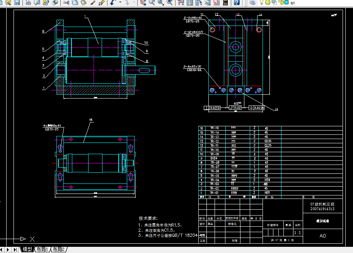The height and width of the screenshot is (253, 353).
Task: Click the cyan layer color swatch
Action: pyautogui.click(x=286, y=2)
